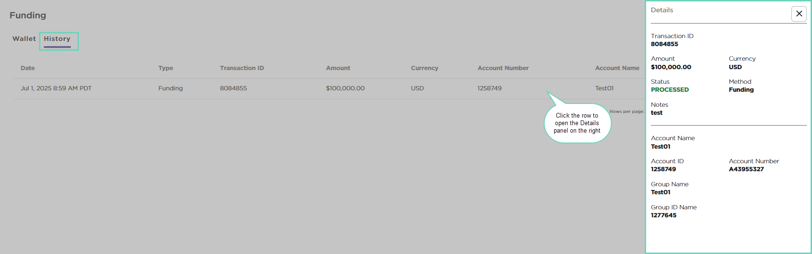Close the Details panel with the X

point(799,14)
